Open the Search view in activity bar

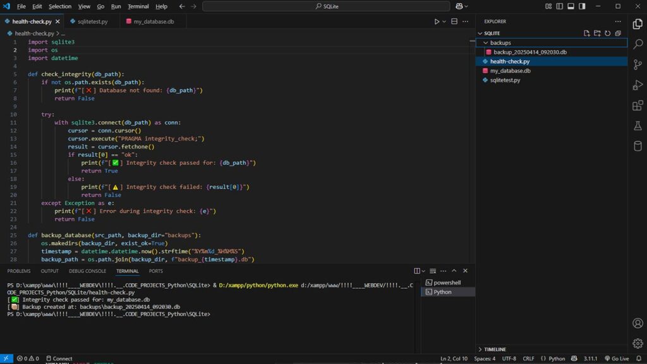638,44
